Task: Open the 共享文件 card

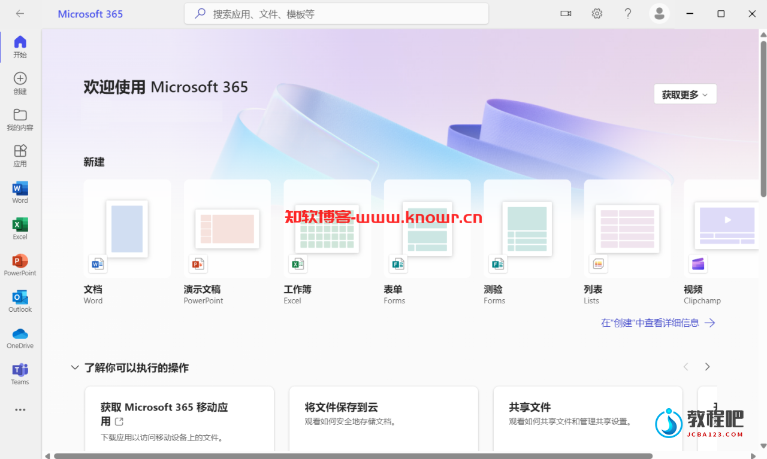Action: pos(588,419)
